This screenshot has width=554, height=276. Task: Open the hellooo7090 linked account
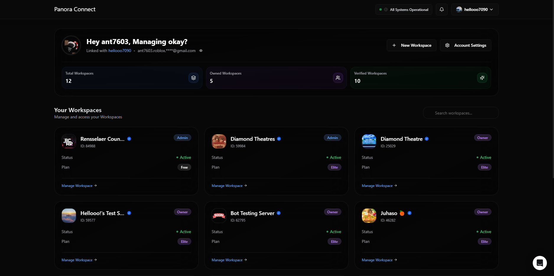tap(119, 51)
